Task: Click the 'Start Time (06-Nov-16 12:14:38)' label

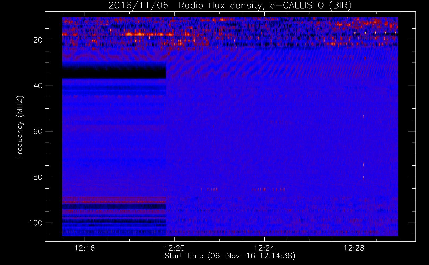Action: pos(230,256)
